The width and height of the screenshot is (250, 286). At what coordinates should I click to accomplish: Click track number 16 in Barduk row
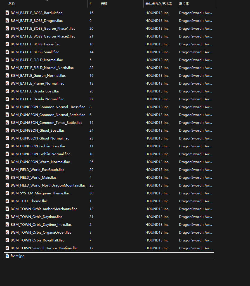tap(91, 13)
